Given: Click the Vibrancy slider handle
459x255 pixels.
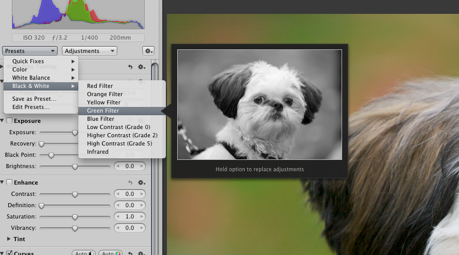Looking at the screenshot, I should pyautogui.click(x=75, y=228).
